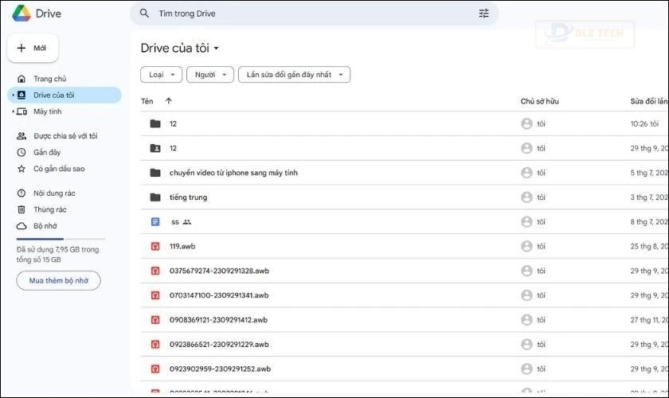
Task: Click 'Mua thêm bộ nhớ' button
Action: [58, 281]
